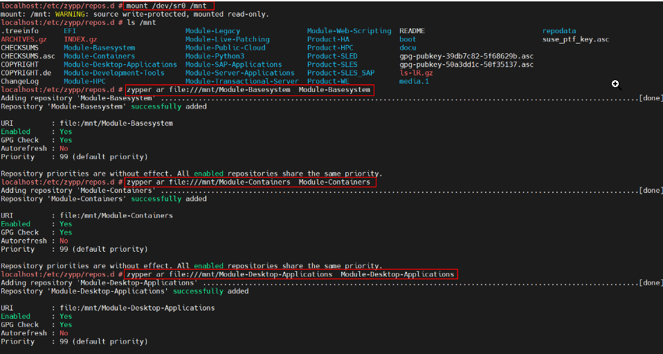The height and width of the screenshot is (354, 663).
Task: Select the red ARCHIVES.gz file name
Action: (24, 39)
